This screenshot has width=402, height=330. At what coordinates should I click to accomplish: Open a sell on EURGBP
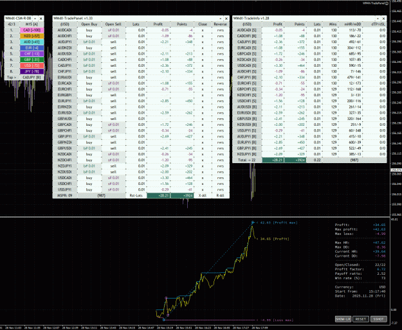(x=113, y=95)
